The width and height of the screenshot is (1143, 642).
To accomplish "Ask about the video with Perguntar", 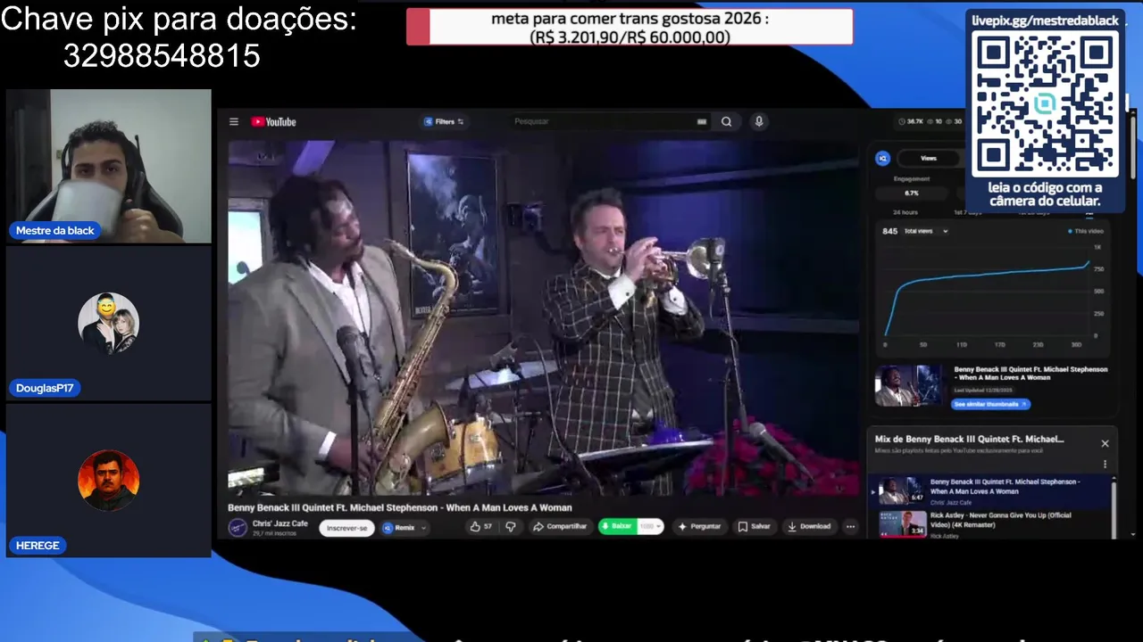I will (700, 527).
